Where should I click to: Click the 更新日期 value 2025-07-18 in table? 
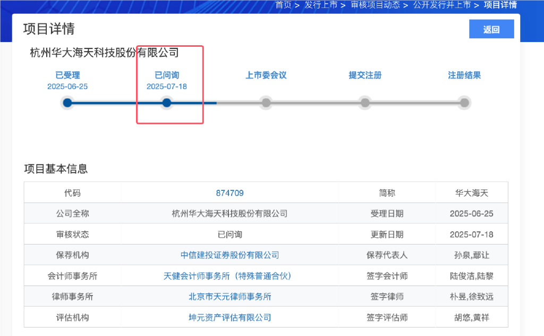tap(472, 234)
